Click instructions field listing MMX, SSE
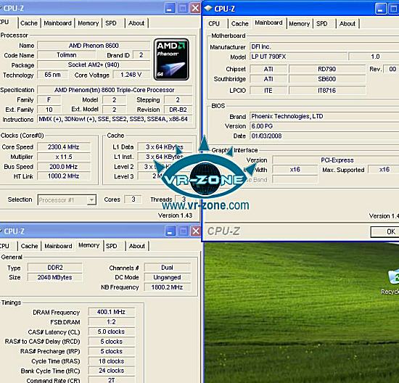The width and height of the screenshot is (399, 383). (115, 119)
